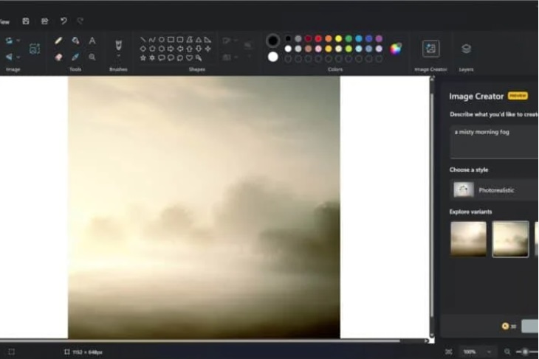Open the shape Outline dropdown
This screenshot has height=359, width=539.
tap(230, 41)
